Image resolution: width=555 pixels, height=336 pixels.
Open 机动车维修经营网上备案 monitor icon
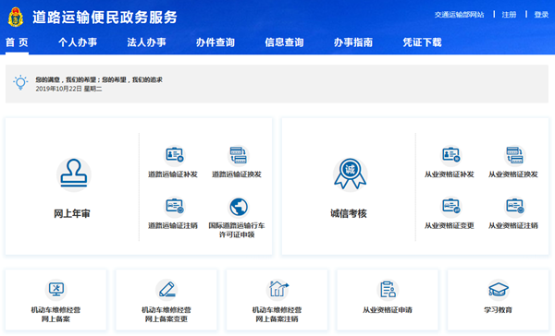(x=55, y=289)
